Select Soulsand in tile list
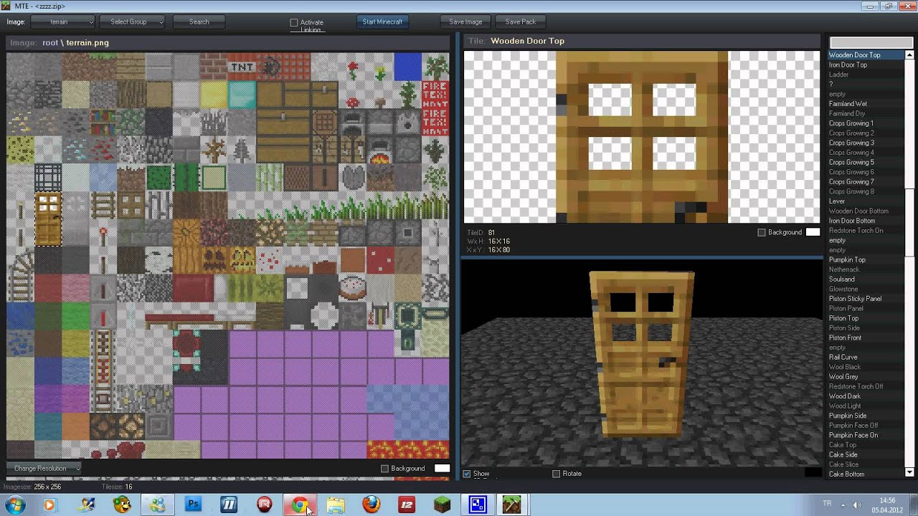This screenshot has width=918, height=516. [x=866, y=279]
